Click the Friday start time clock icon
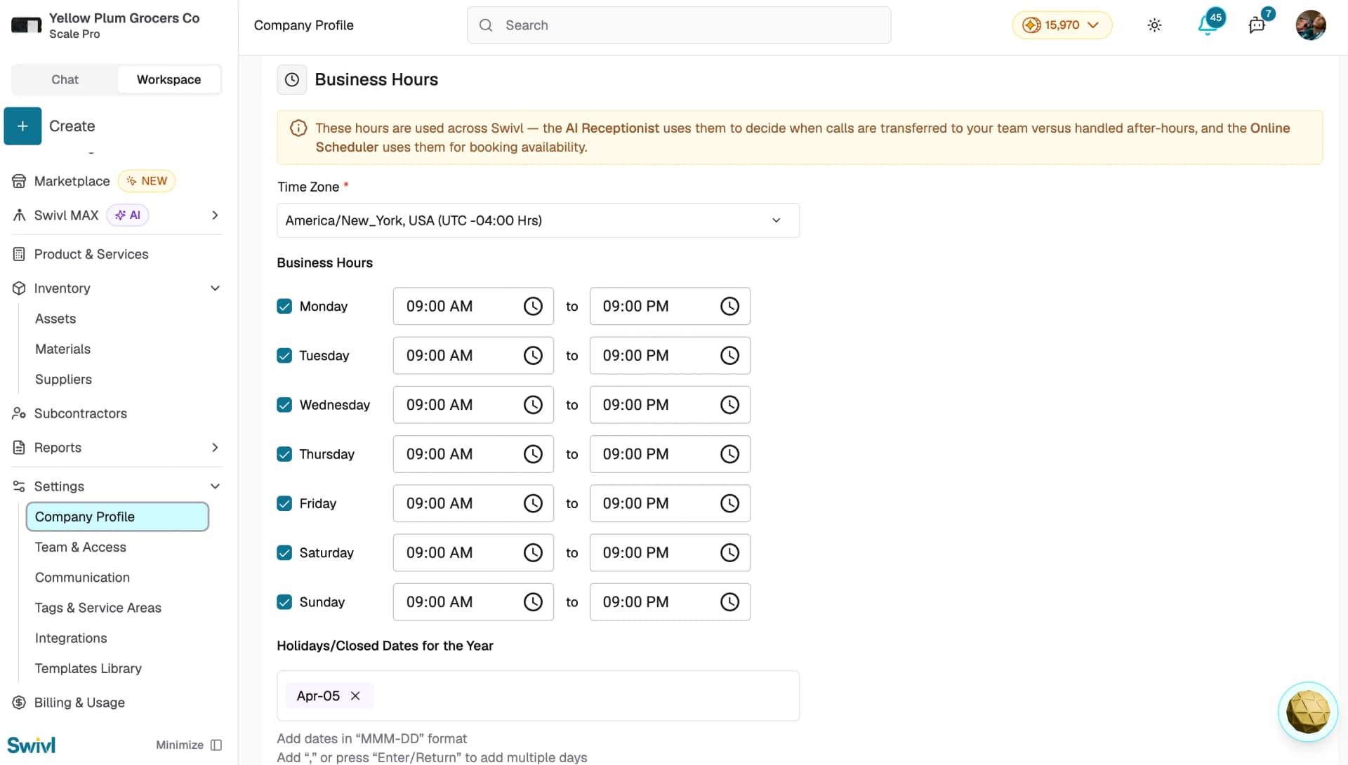This screenshot has height=765, width=1348. (533, 503)
